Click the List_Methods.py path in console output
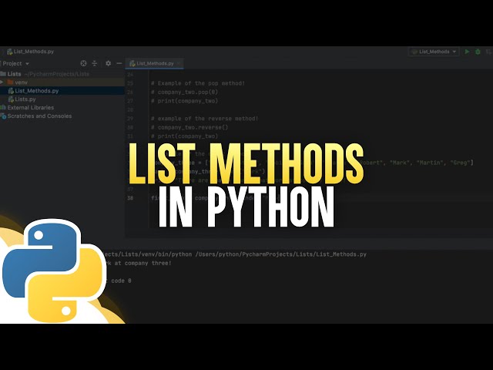The width and height of the screenshot is (493, 370). (x=280, y=254)
